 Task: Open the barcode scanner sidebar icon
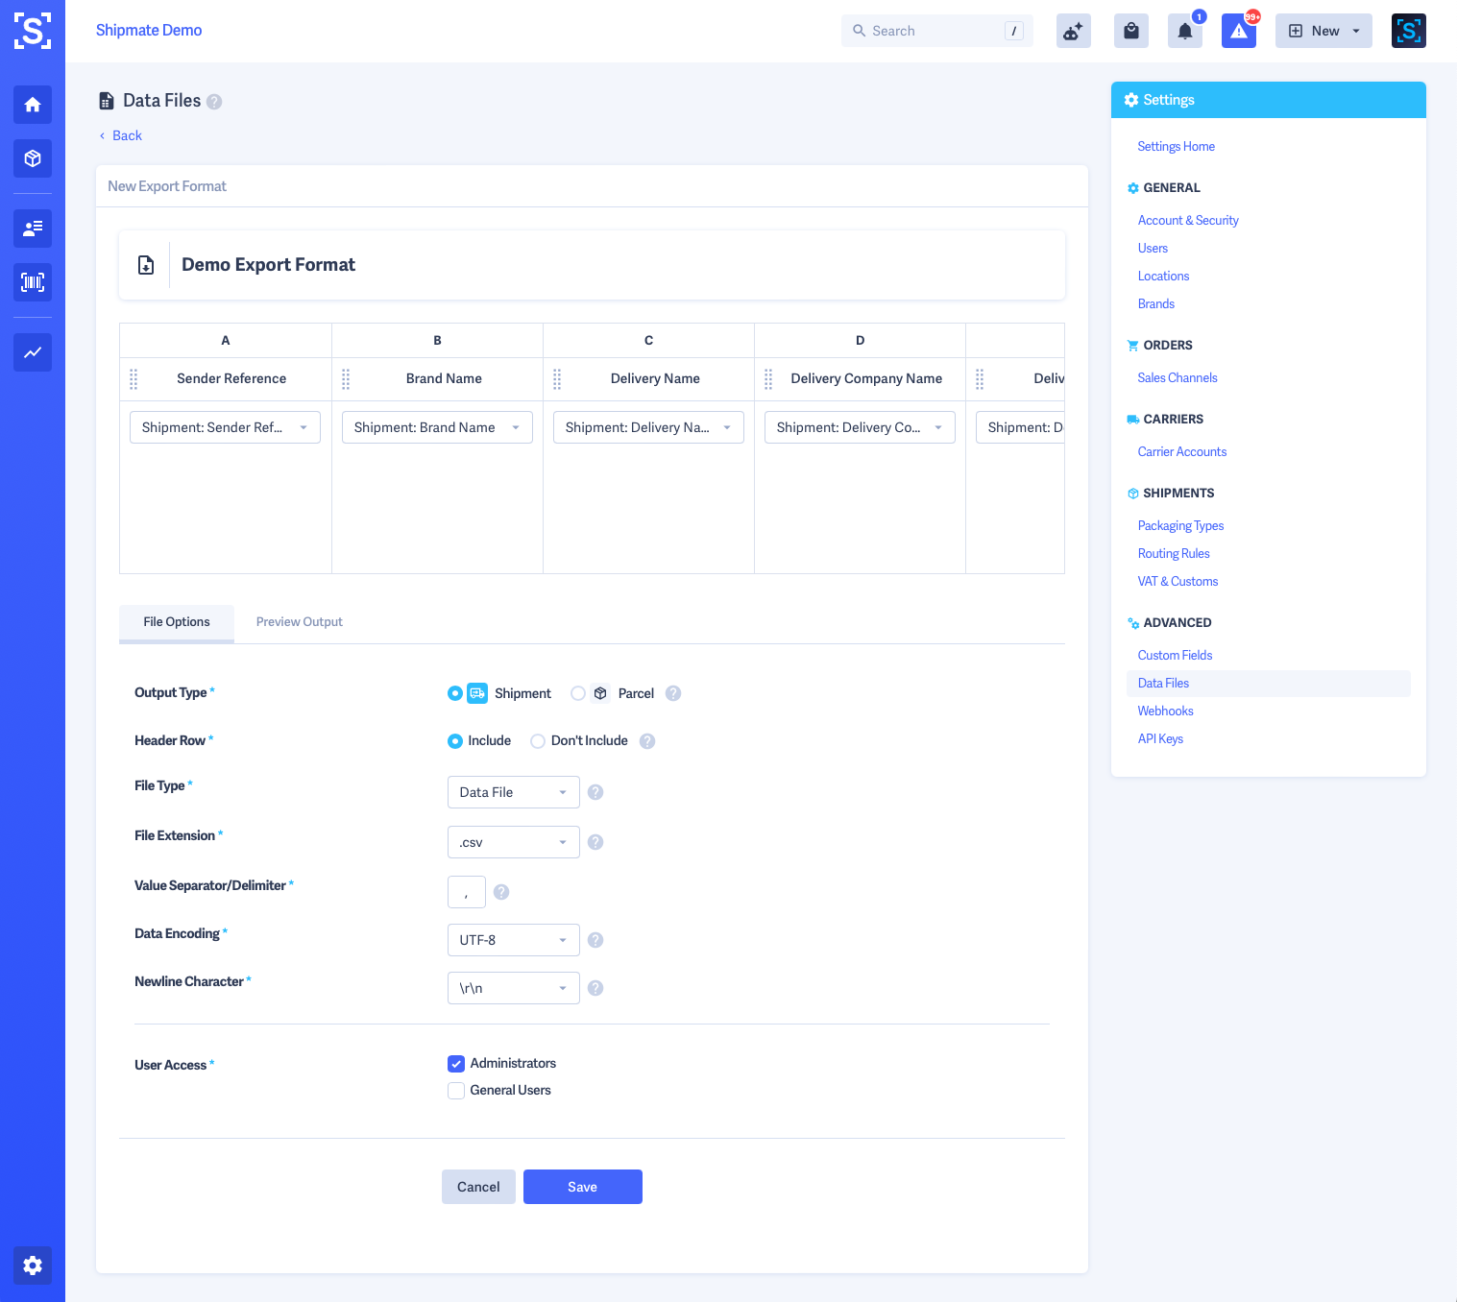point(33,282)
